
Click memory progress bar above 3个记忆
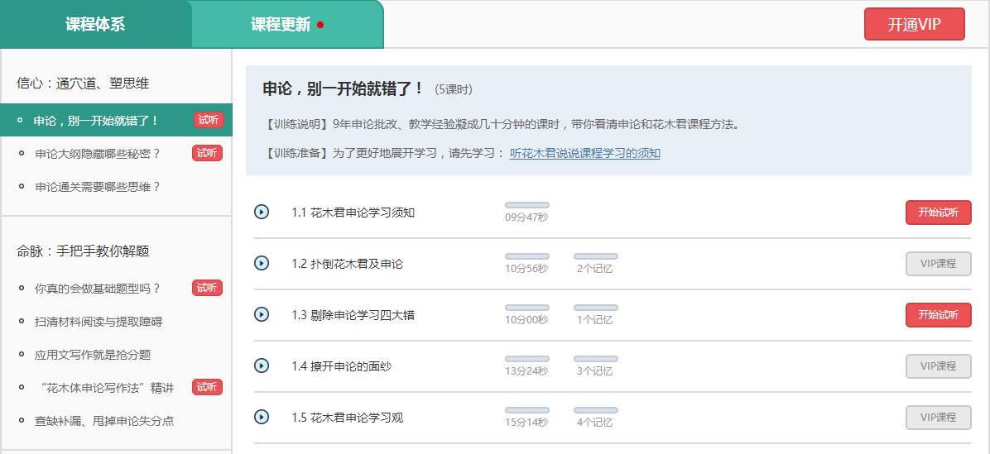click(596, 359)
